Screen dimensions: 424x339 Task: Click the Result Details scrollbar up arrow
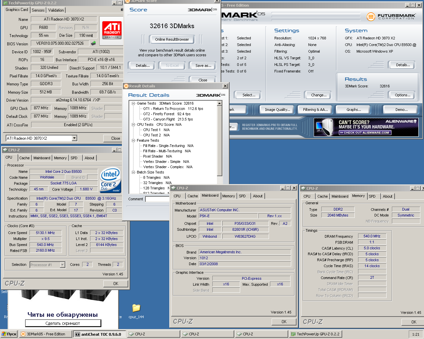219,103
